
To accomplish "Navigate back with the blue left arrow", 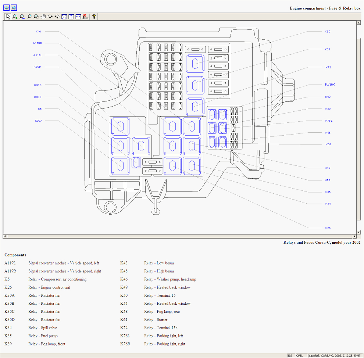I will click(x=6, y=7).
